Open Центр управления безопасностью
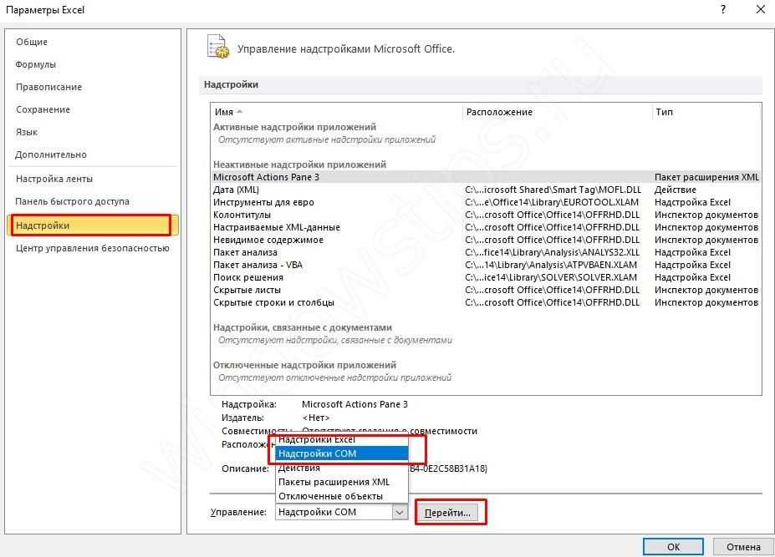Viewport: 775px width, 557px height. (x=92, y=248)
